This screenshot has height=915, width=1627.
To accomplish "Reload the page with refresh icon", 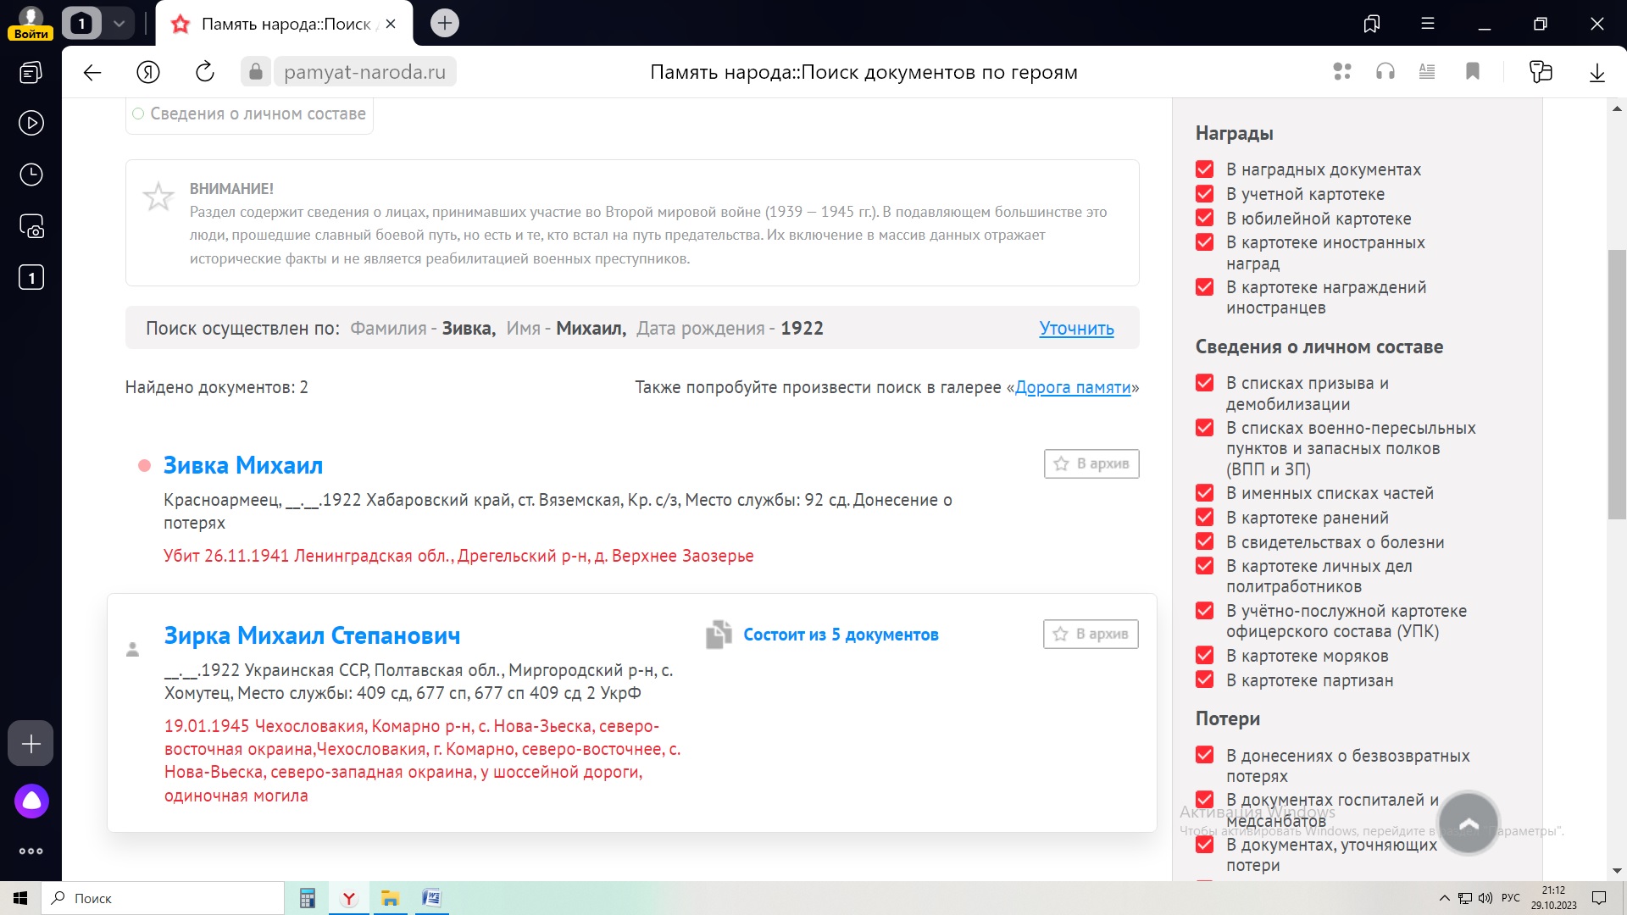I will pos(204,72).
